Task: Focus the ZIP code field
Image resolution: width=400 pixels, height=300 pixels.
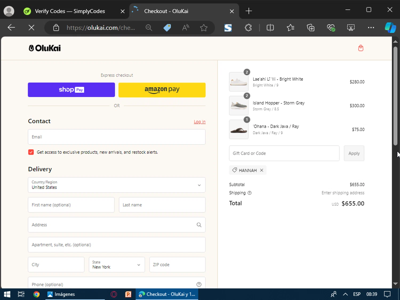Action: tap(177, 265)
